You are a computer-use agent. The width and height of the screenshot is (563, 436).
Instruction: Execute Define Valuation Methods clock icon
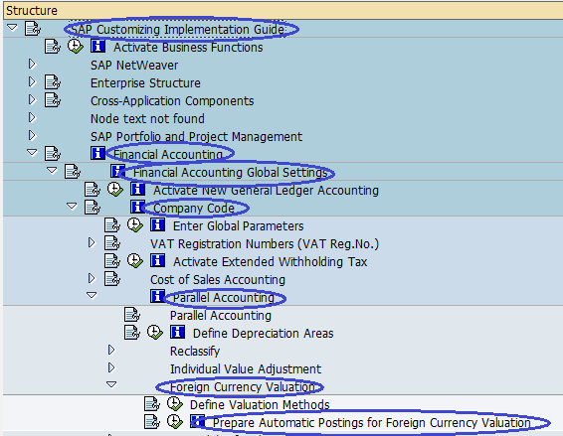[175, 404]
